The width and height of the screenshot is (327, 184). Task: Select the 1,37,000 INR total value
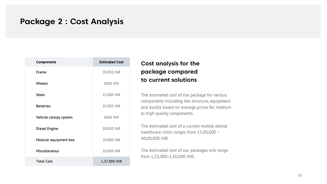tap(111, 161)
